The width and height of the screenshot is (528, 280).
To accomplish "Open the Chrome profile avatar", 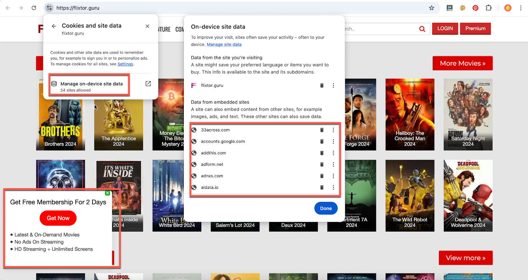I will point(508,8).
